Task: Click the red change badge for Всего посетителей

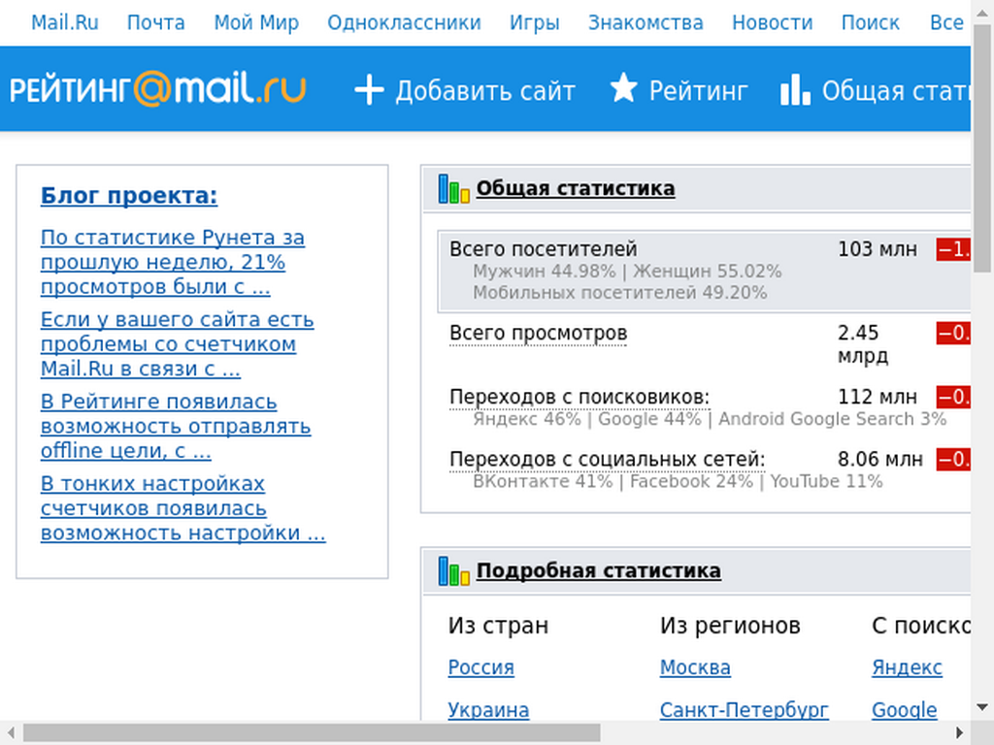Action: coord(953,249)
